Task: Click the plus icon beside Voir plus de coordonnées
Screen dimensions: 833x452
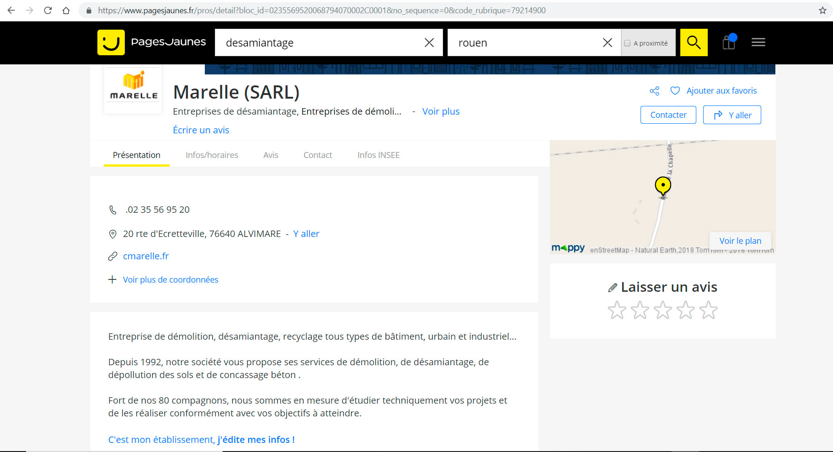Action: point(112,279)
